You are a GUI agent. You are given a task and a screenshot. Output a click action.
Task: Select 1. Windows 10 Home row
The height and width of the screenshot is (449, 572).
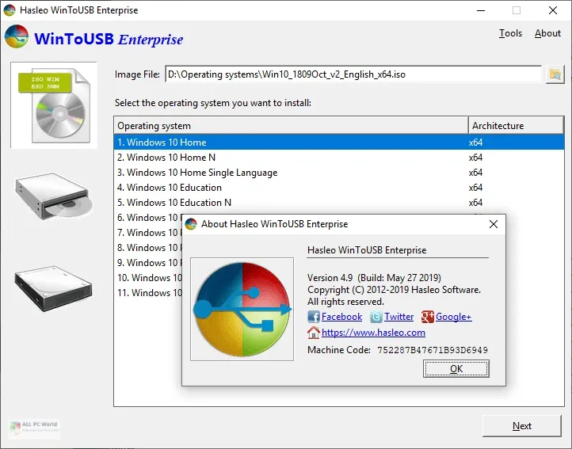[339, 143]
